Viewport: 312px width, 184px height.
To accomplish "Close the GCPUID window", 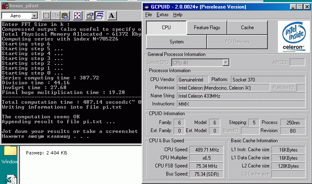I will (x=307, y=7).
